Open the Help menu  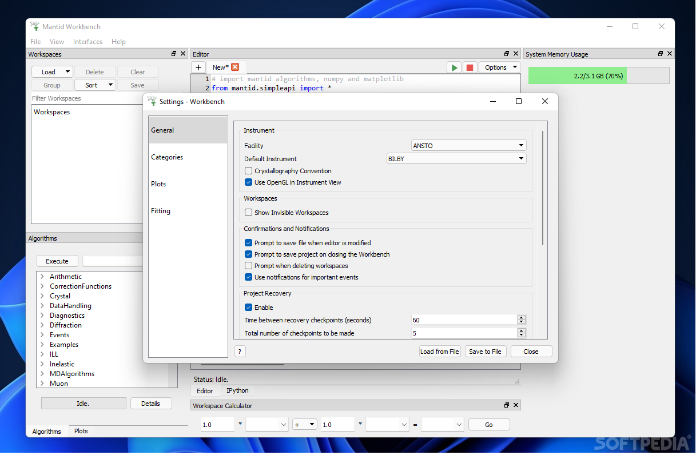(118, 42)
